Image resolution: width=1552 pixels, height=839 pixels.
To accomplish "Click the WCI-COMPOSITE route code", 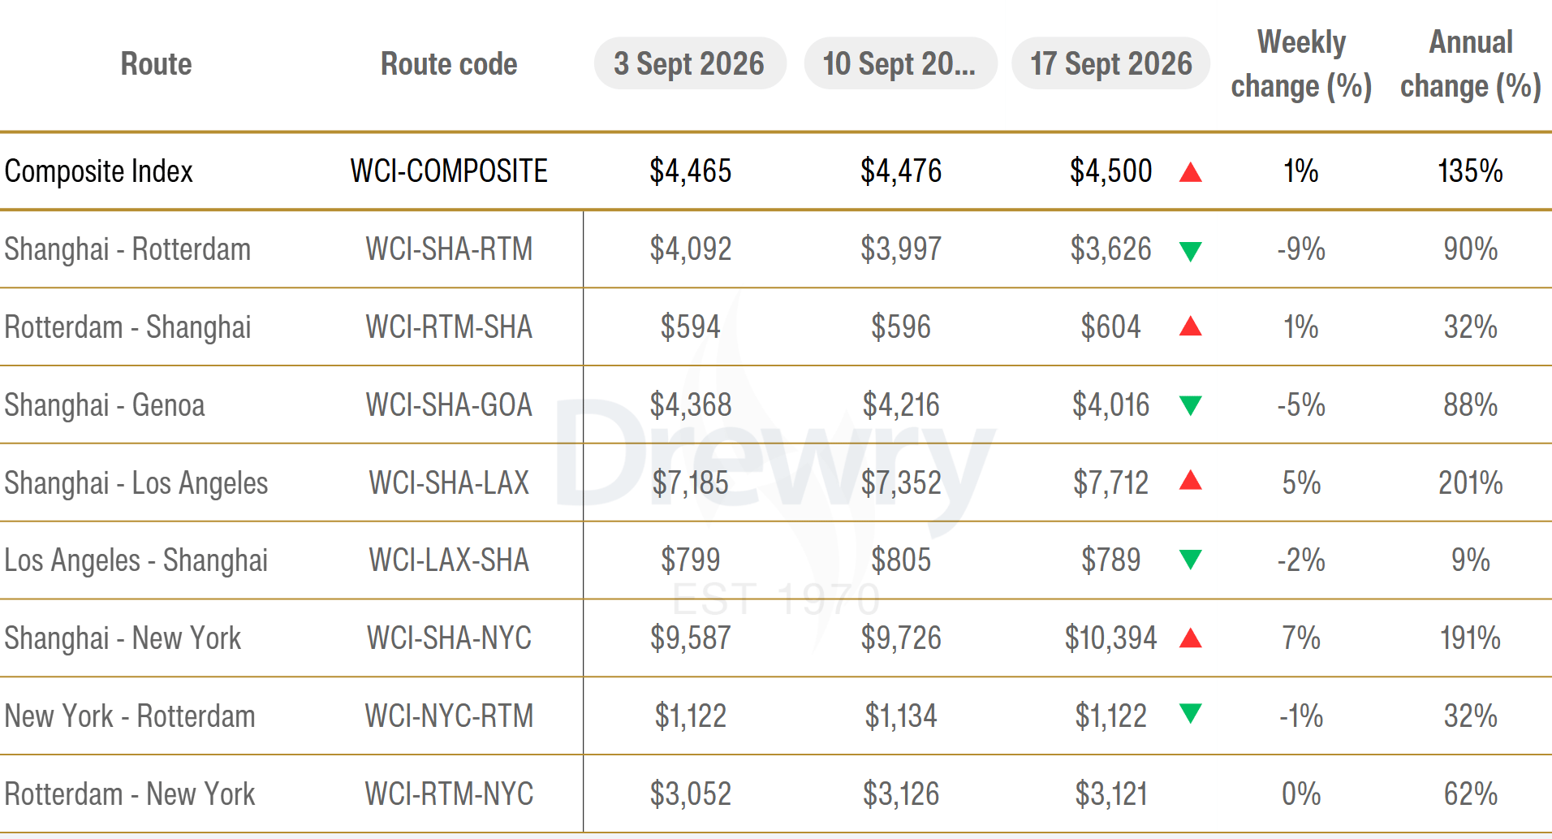I will 449,171.
